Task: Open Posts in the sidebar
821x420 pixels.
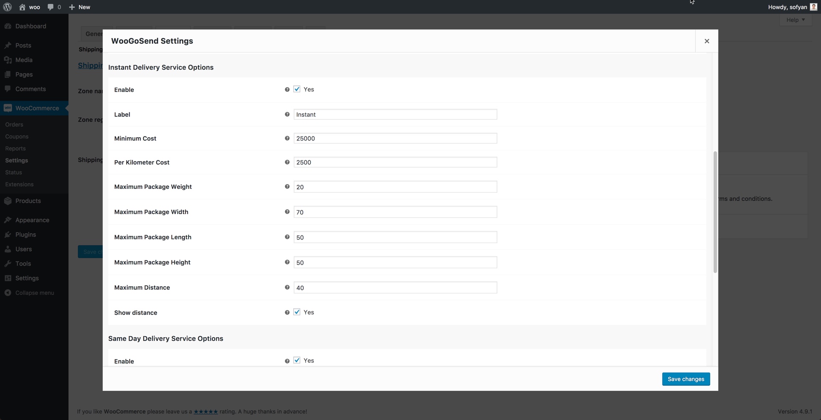Action: click(23, 45)
